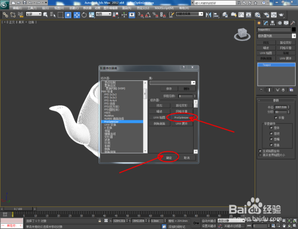Activate the Select and Scale tool
This screenshot has height=229, width=298.
92,15
